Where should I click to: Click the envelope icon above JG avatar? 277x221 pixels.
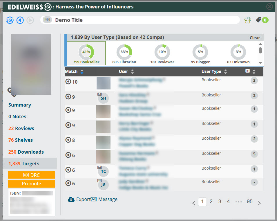coord(99,180)
